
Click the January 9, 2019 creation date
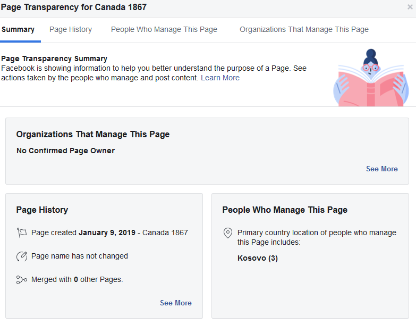click(x=107, y=232)
